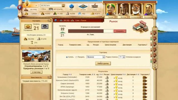Click the market building image

click(x=140, y=27)
